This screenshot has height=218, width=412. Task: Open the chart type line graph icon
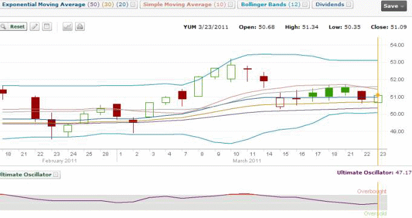pos(67,27)
